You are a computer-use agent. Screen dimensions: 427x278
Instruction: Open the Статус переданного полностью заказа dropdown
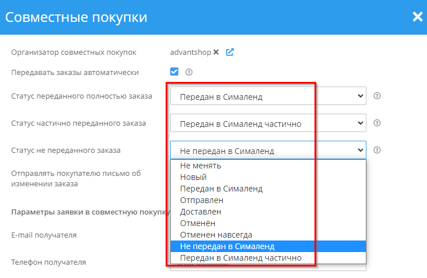pos(268,96)
